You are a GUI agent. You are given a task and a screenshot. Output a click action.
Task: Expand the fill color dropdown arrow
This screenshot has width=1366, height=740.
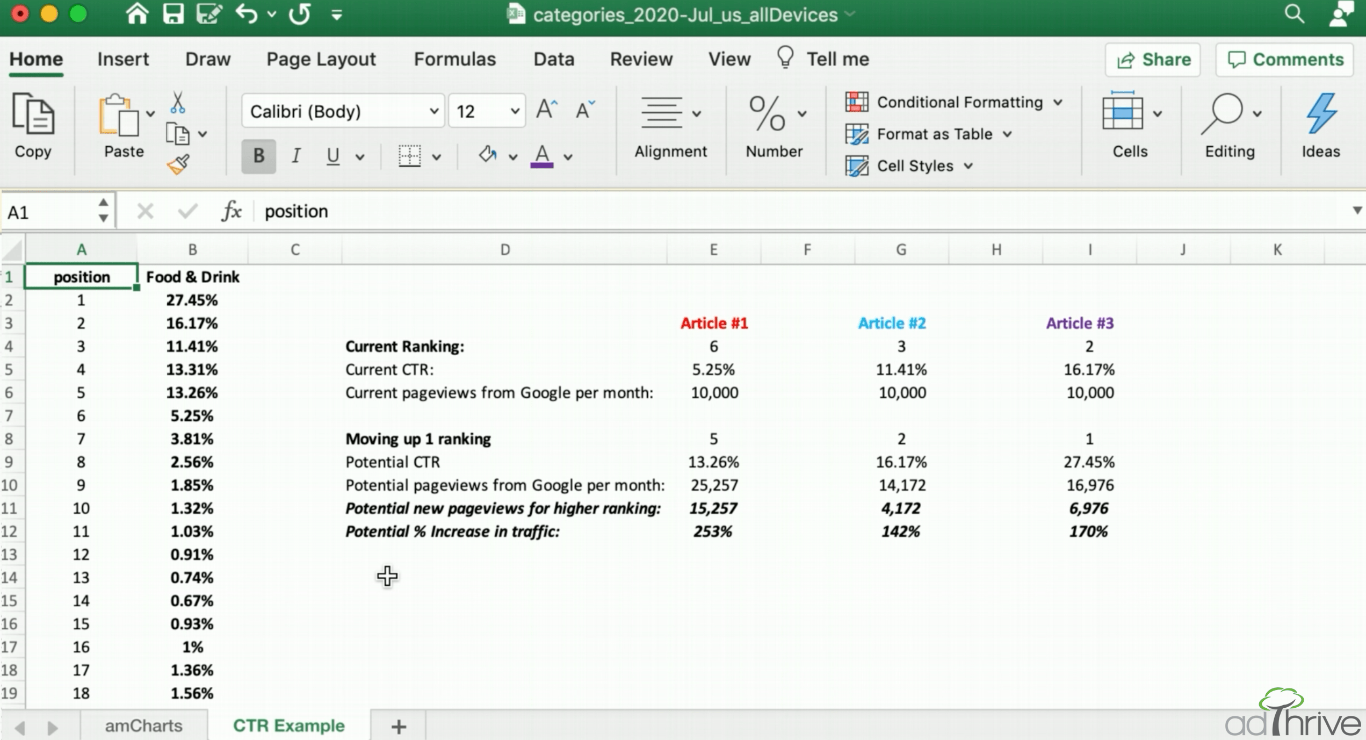point(513,157)
